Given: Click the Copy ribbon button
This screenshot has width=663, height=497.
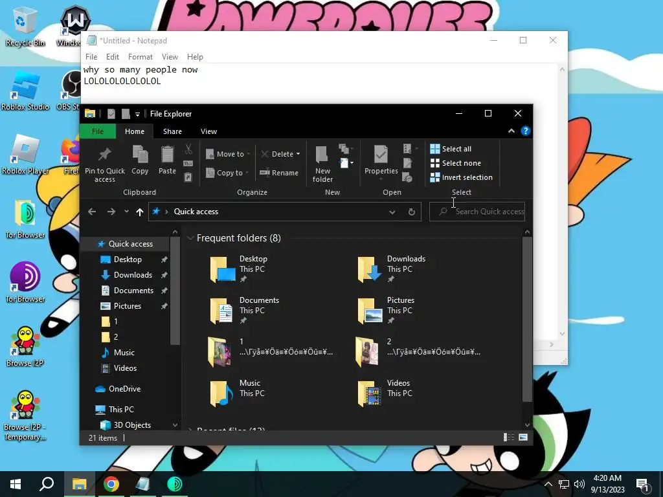Looking at the screenshot, I should tap(140, 160).
